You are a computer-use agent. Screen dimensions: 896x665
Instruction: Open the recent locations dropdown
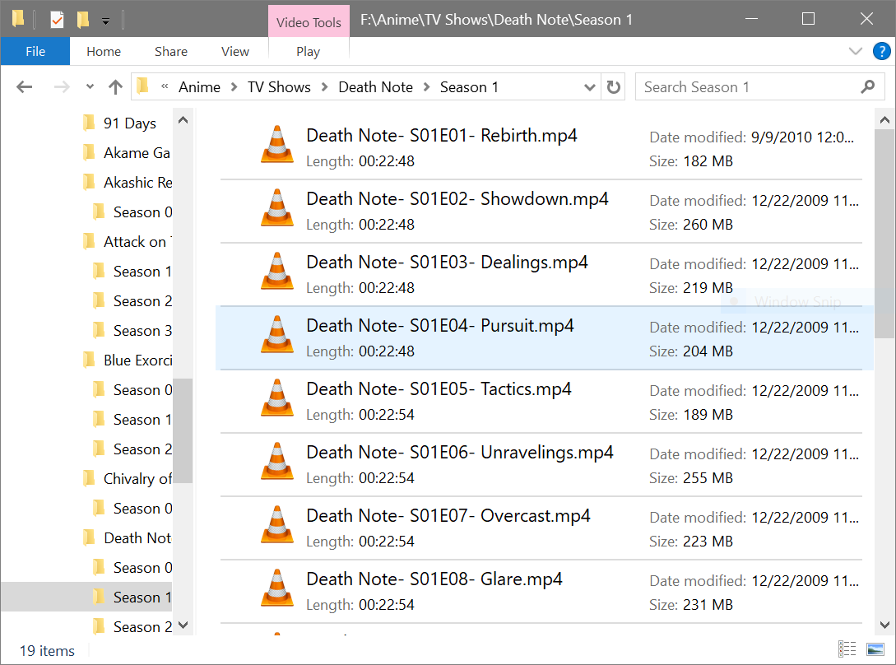90,87
